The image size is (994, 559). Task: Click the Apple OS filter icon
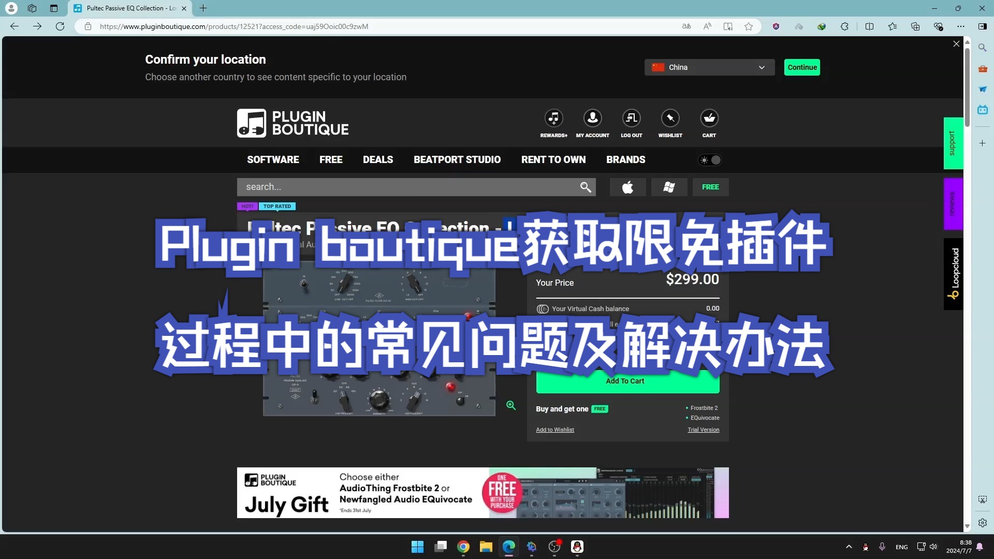click(628, 186)
